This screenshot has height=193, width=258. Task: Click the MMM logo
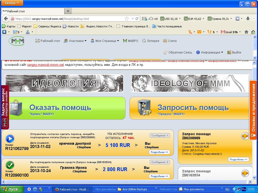[x=16, y=41]
